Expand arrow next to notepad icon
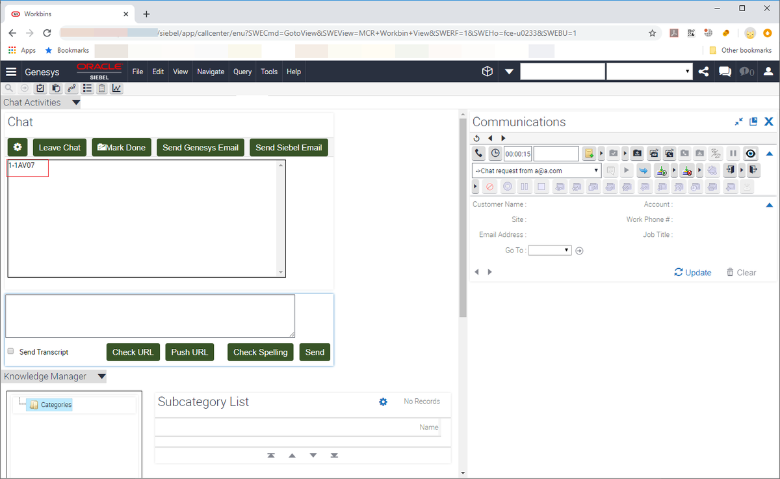The image size is (780, 479). pyautogui.click(x=602, y=154)
